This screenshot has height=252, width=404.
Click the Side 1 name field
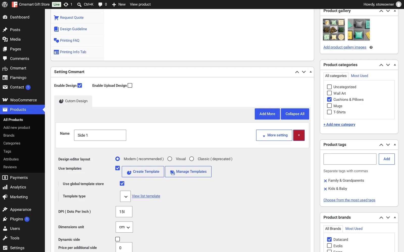point(100,135)
